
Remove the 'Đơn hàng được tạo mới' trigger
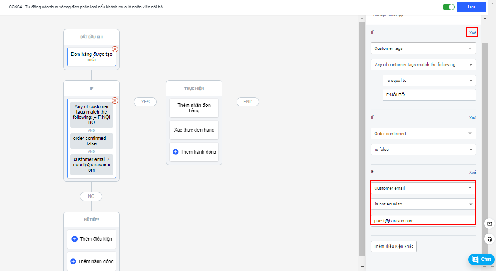coord(115,49)
